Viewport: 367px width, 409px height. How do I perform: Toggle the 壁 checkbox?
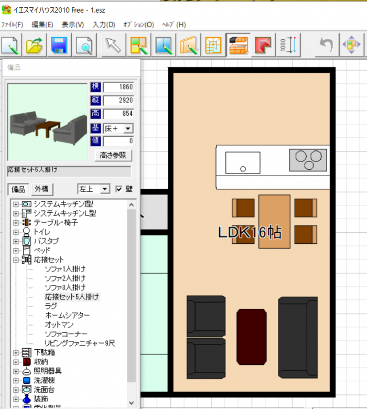[x=118, y=189]
